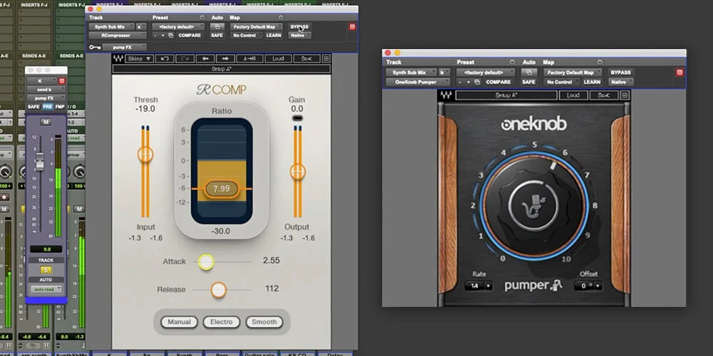713x356 pixels.
Task: Toggle FMP on the send b fader window
Action: pos(60,107)
